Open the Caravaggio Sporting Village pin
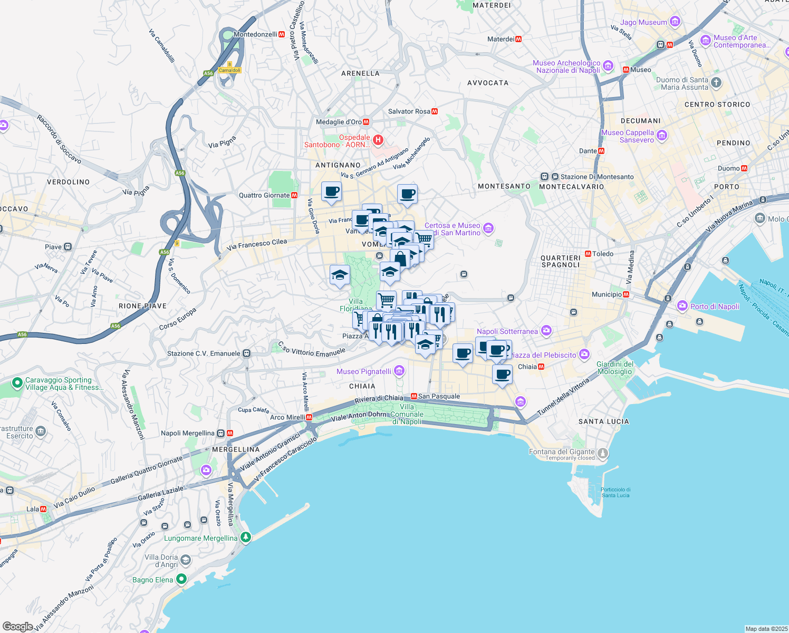This screenshot has width=789, height=633. tap(17, 382)
